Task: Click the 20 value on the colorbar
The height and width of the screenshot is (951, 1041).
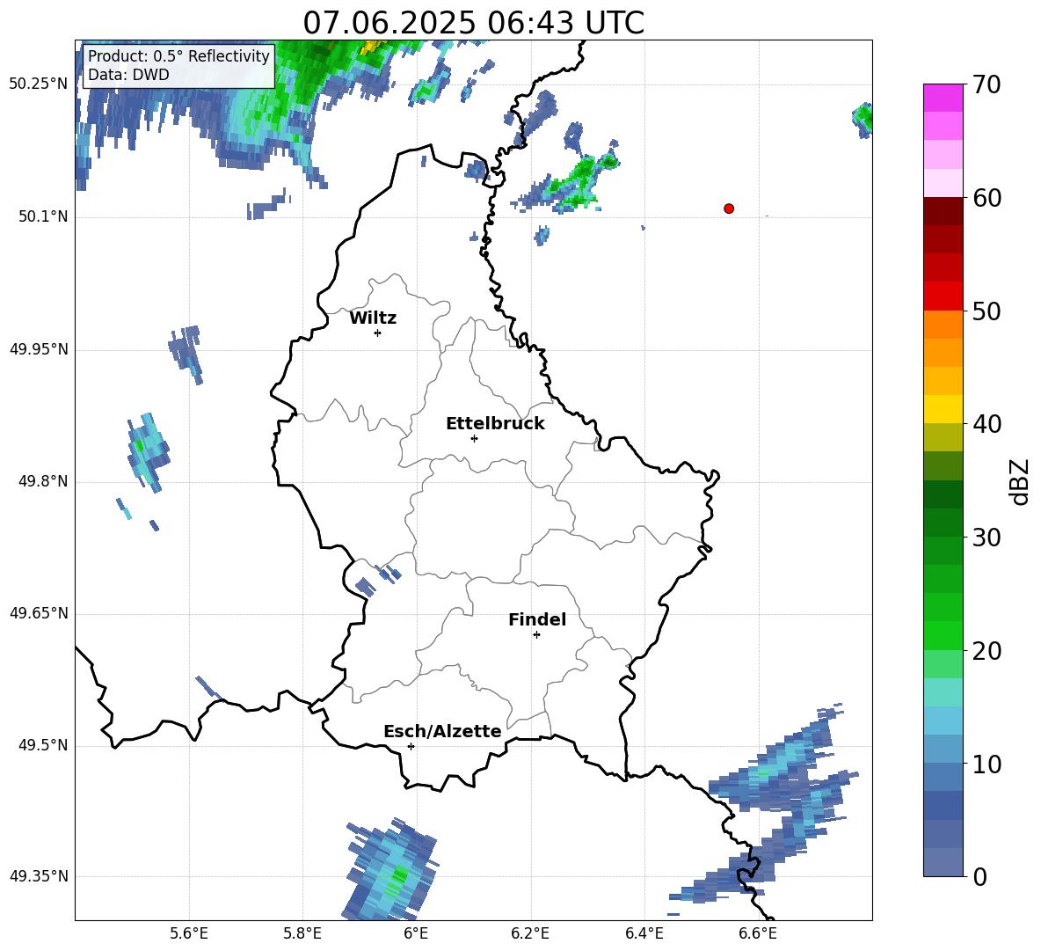Action: click(x=986, y=651)
